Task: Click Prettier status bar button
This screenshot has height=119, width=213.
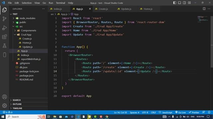Action: (194, 112)
